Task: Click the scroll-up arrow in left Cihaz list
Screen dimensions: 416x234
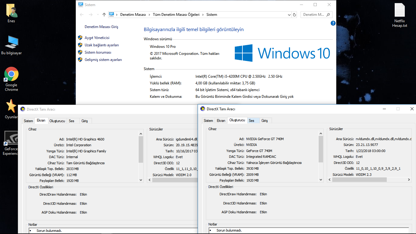Action: coord(141,134)
